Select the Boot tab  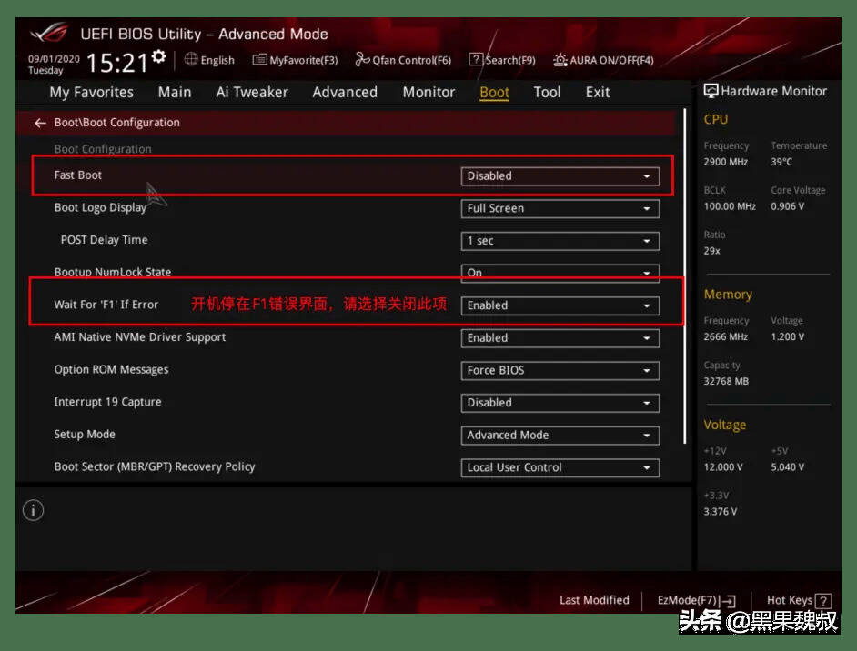coord(495,93)
